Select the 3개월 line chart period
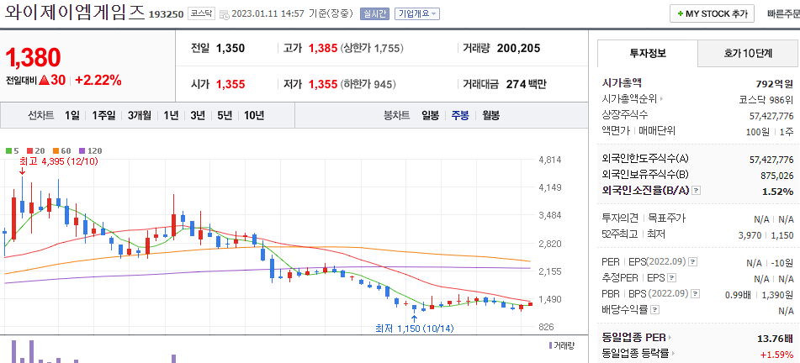 (x=140, y=115)
